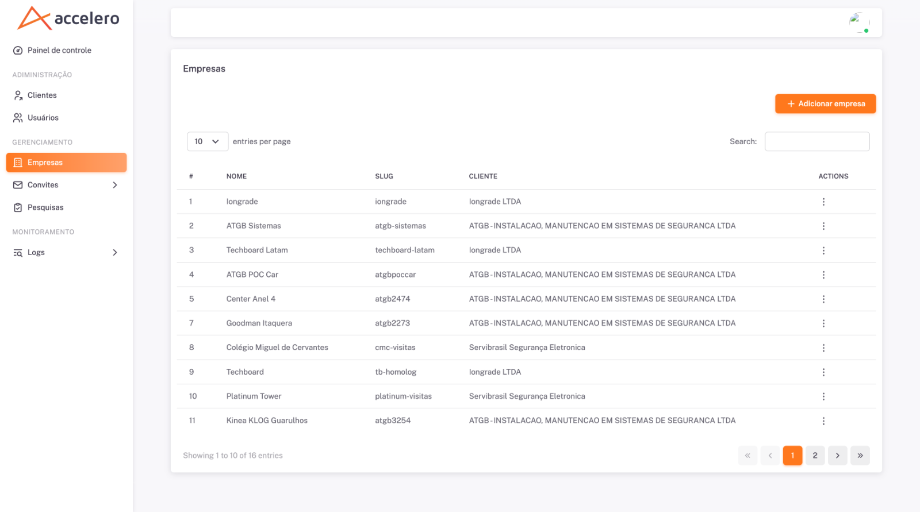Open actions menu for Kinea KLOG Guarulhos

823,421
